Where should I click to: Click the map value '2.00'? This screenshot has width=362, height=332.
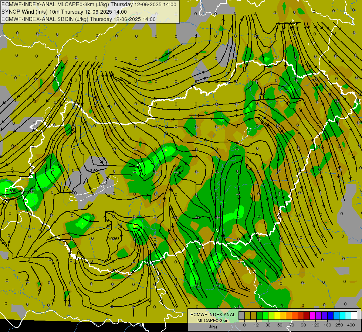point(72,193)
